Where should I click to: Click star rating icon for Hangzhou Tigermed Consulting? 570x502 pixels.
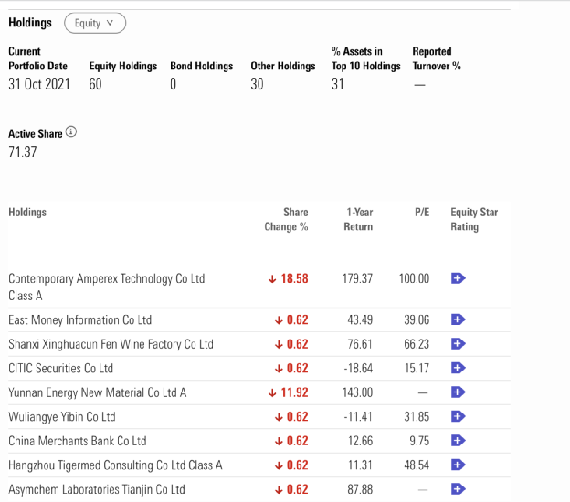(x=459, y=465)
